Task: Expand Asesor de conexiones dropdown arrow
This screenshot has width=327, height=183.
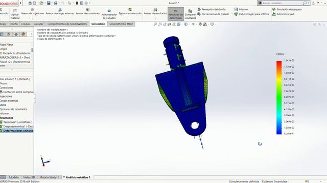Action: click(x=88, y=19)
